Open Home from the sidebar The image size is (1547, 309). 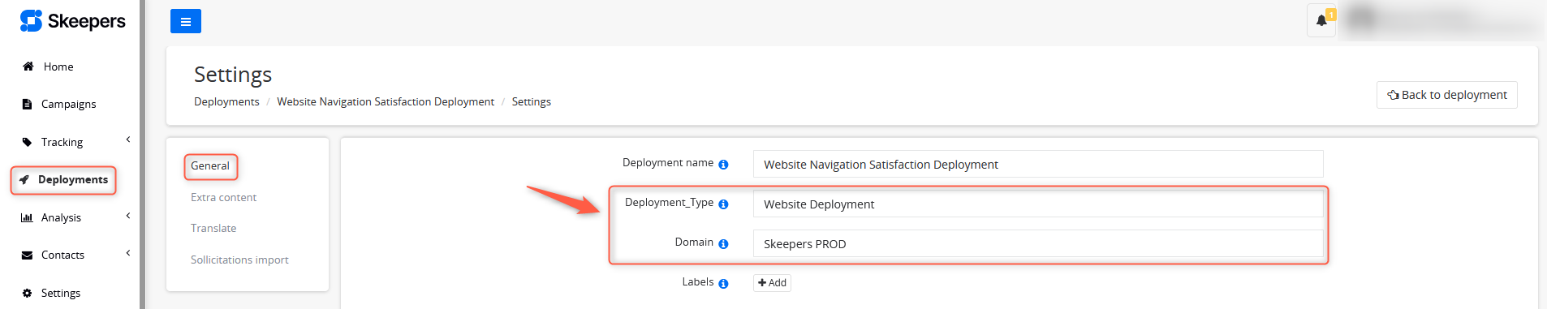click(58, 67)
